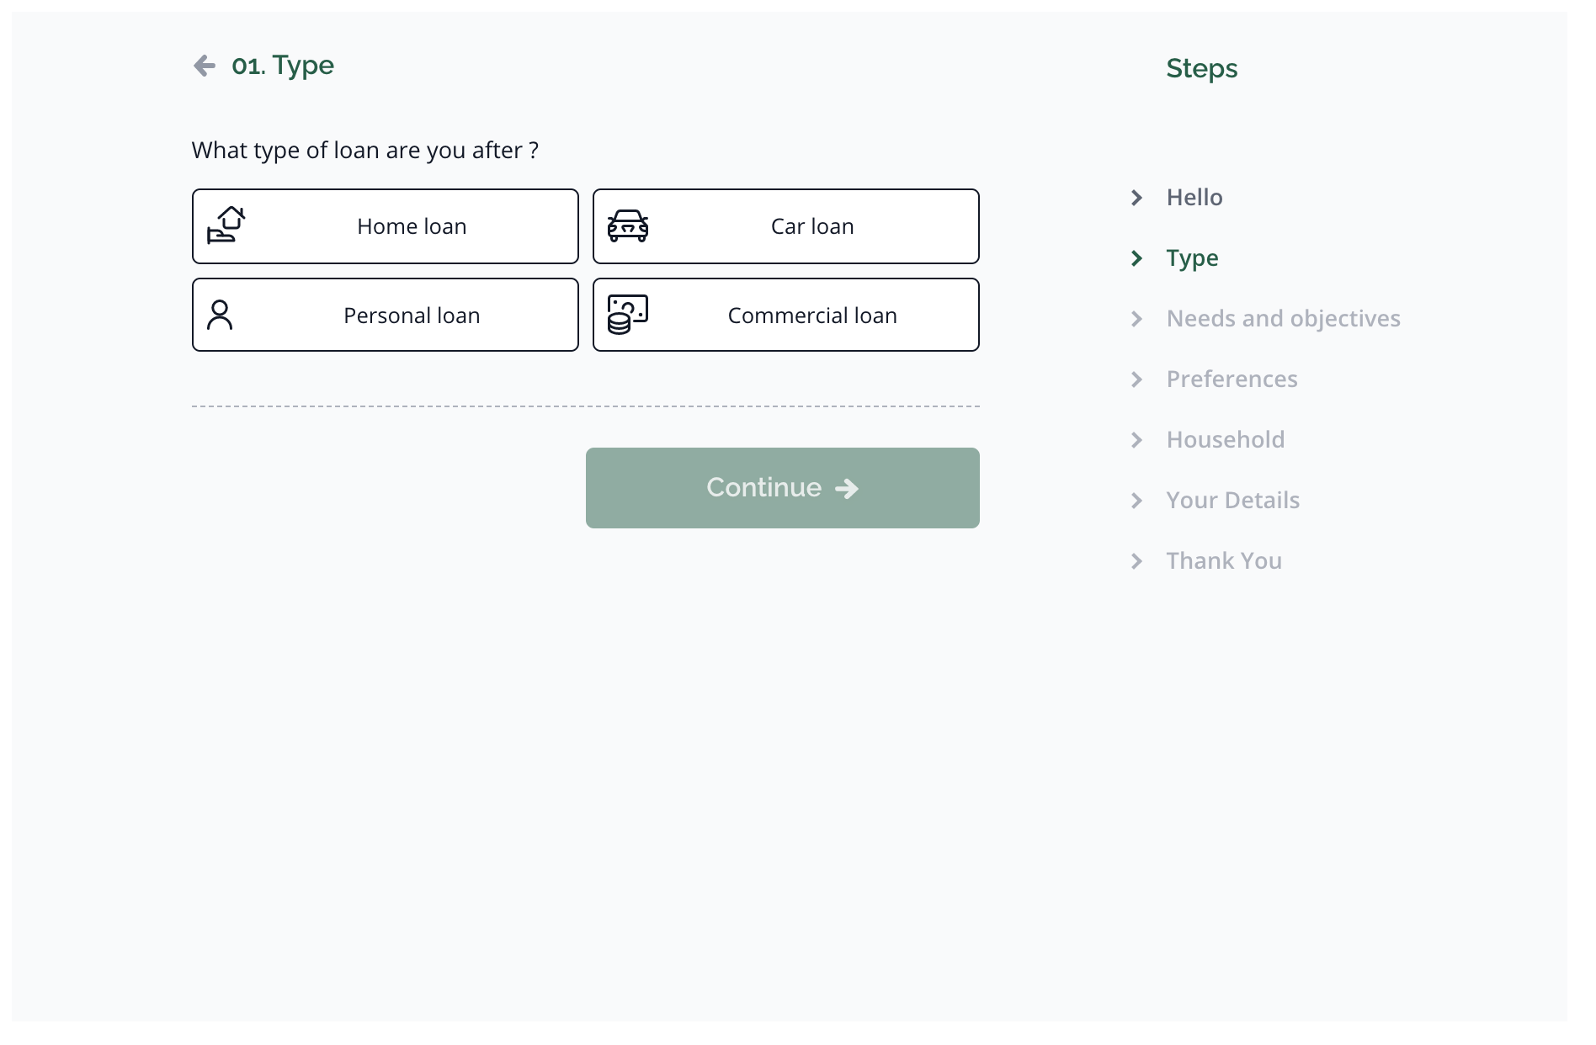
Task: Click the house-in-hand icon on Home loan
Action: (x=226, y=225)
